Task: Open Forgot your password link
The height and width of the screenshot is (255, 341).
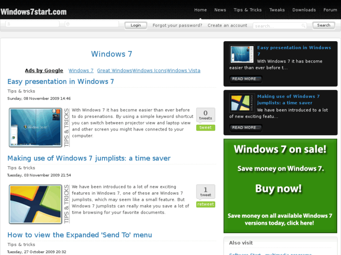Action: click(177, 25)
